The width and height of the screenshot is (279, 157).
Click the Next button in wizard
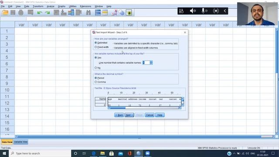point(129,115)
